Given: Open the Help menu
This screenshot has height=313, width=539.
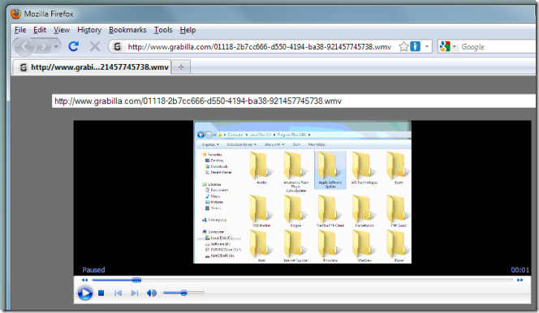Looking at the screenshot, I should (x=188, y=30).
